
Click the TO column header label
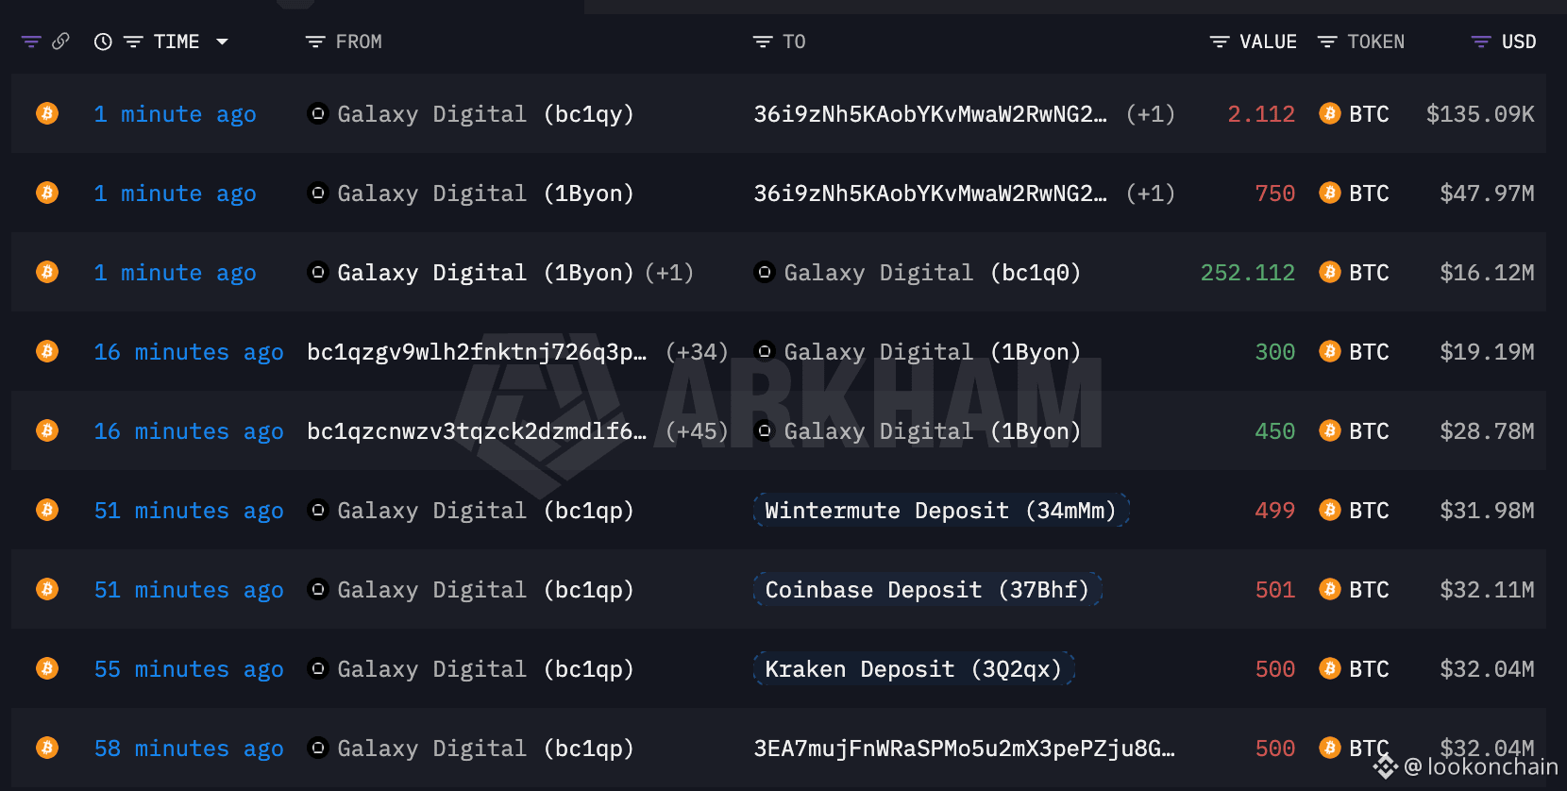(x=794, y=42)
